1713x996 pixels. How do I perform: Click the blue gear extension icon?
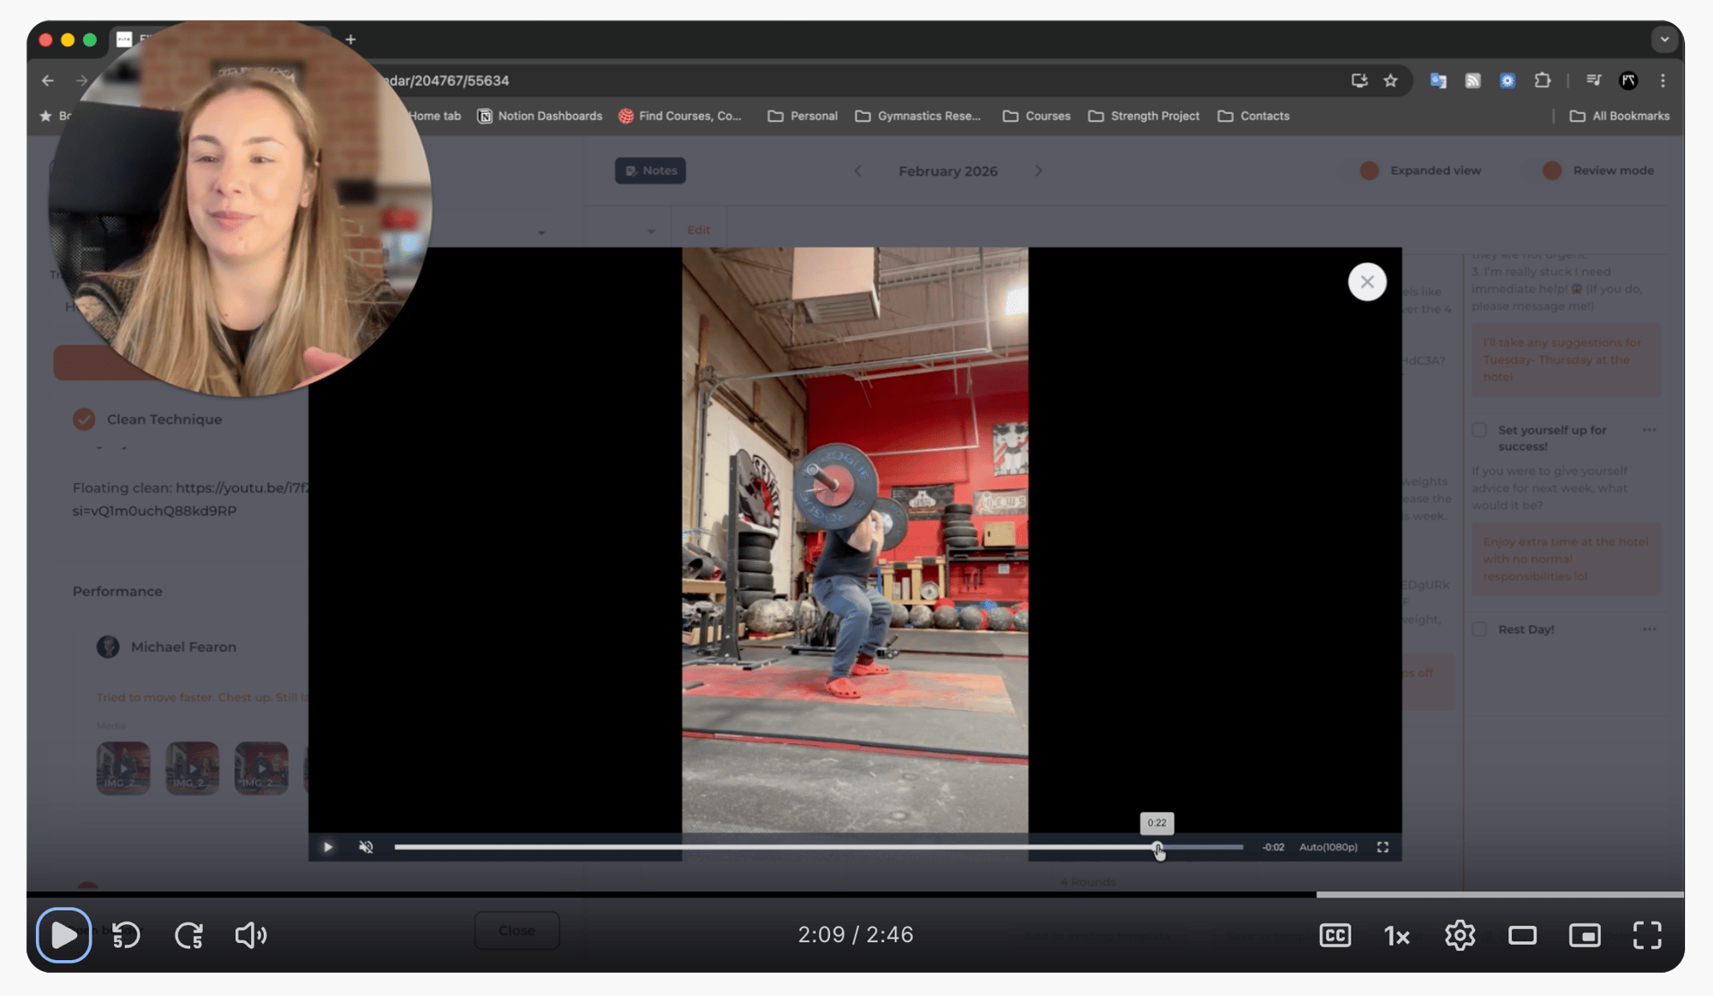point(1507,81)
